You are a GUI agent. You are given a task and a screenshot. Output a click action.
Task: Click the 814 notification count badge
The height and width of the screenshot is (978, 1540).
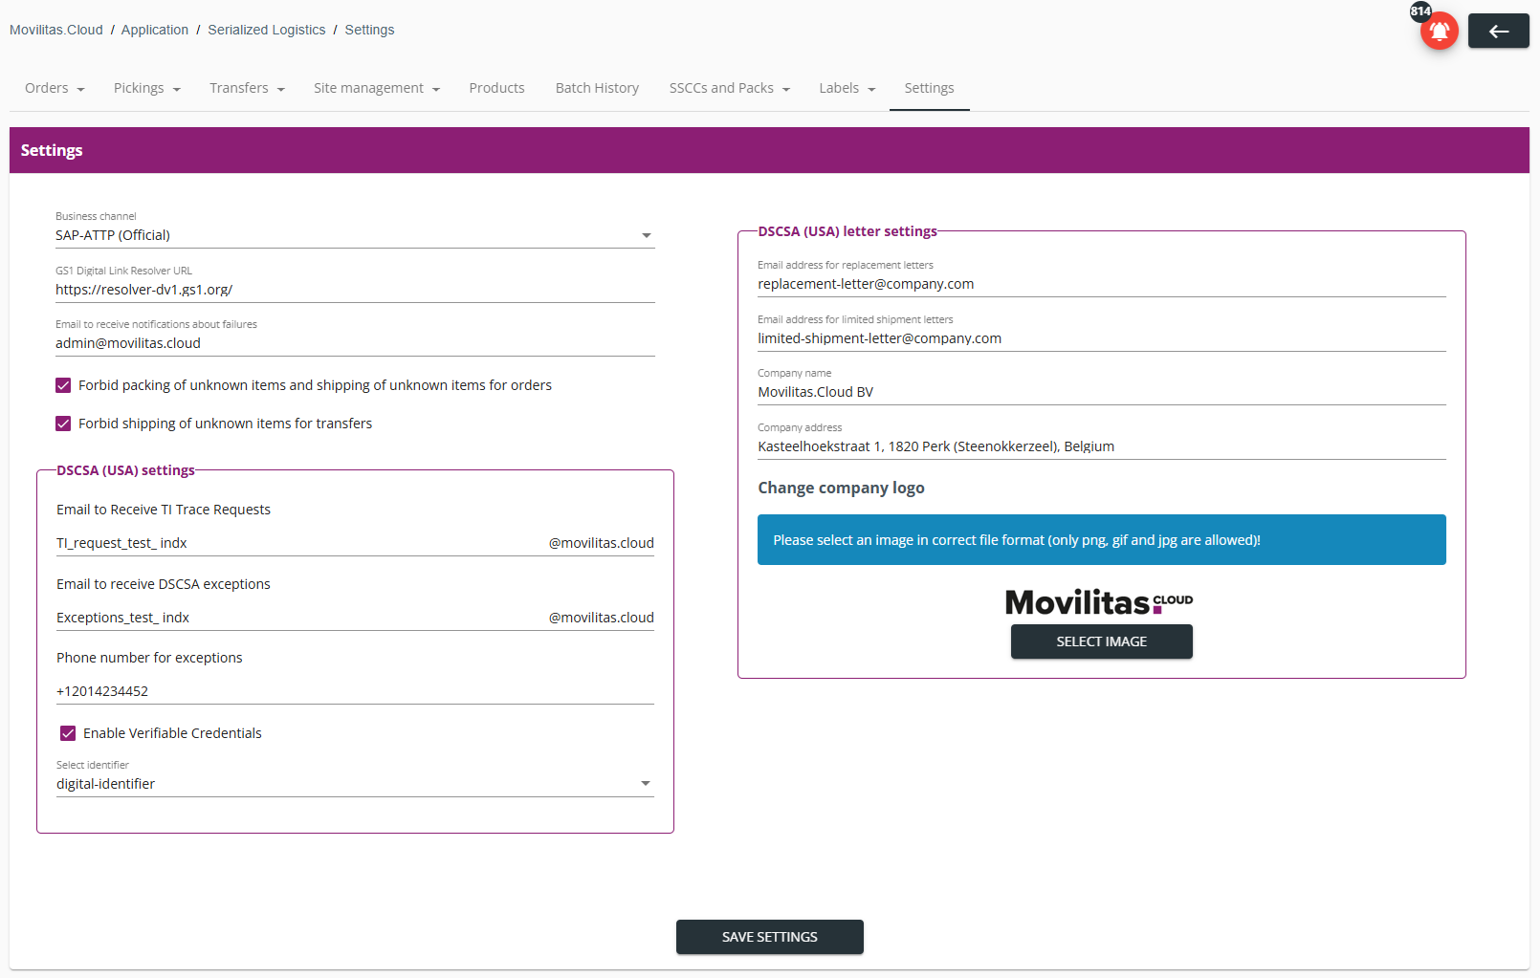click(1420, 11)
